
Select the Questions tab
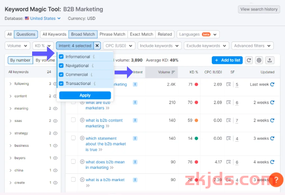click(x=26, y=35)
